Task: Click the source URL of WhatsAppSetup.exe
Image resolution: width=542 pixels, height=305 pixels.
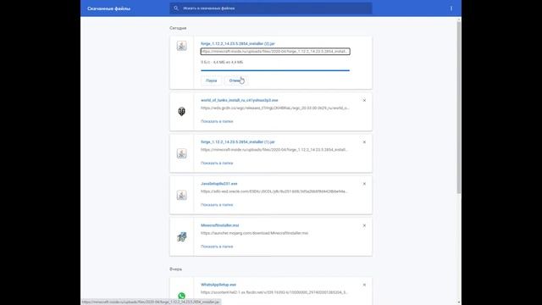Action: [x=274, y=292]
